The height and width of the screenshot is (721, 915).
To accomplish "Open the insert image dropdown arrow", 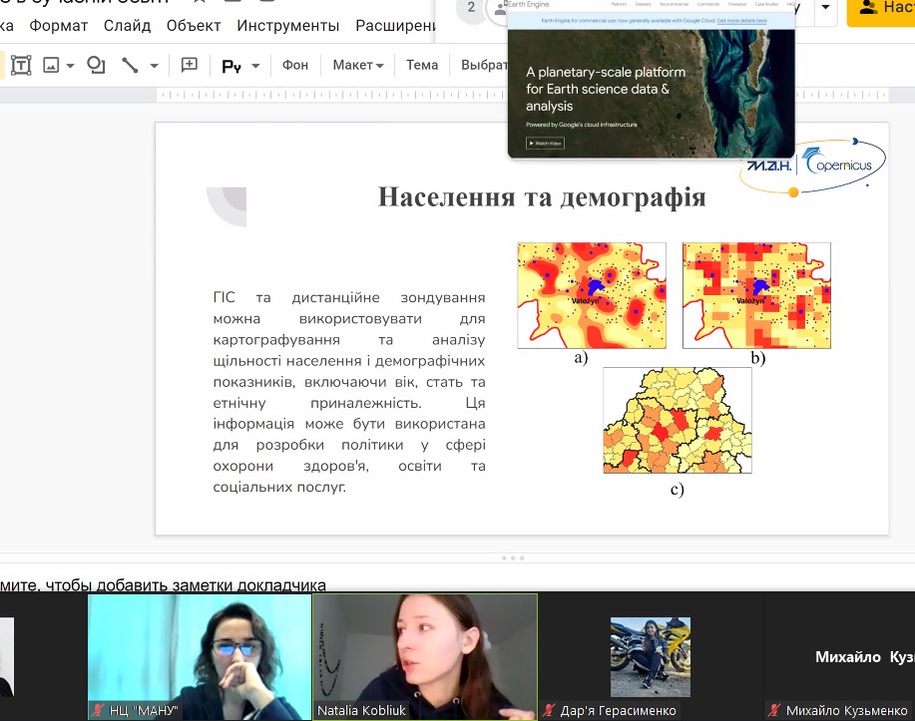I will pos(71,66).
